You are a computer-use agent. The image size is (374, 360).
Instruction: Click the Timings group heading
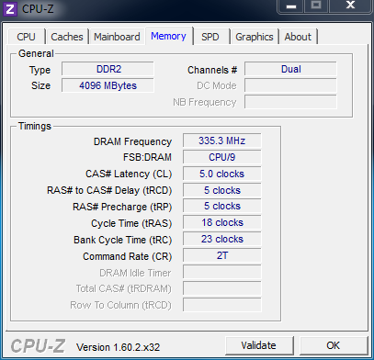click(35, 126)
